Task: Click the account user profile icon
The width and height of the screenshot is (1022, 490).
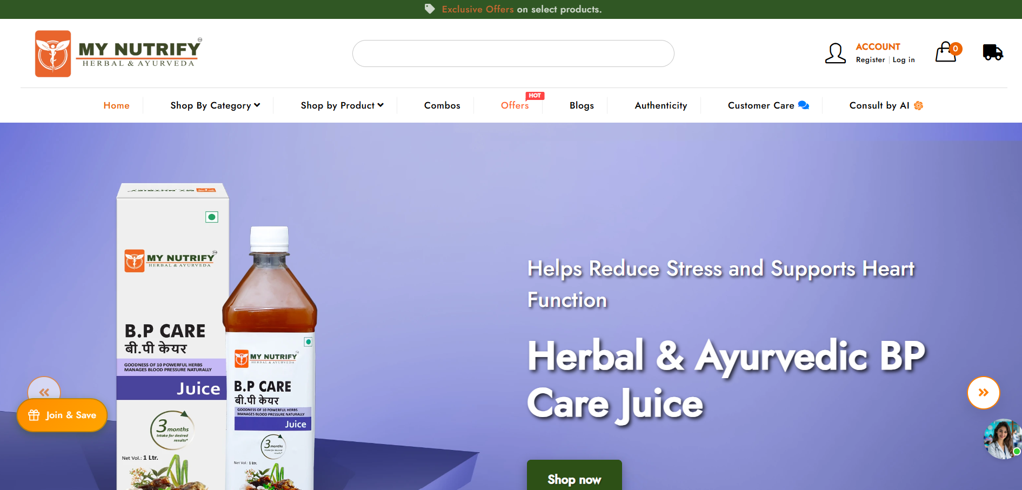Action: pyautogui.click(x=835, y=53)
